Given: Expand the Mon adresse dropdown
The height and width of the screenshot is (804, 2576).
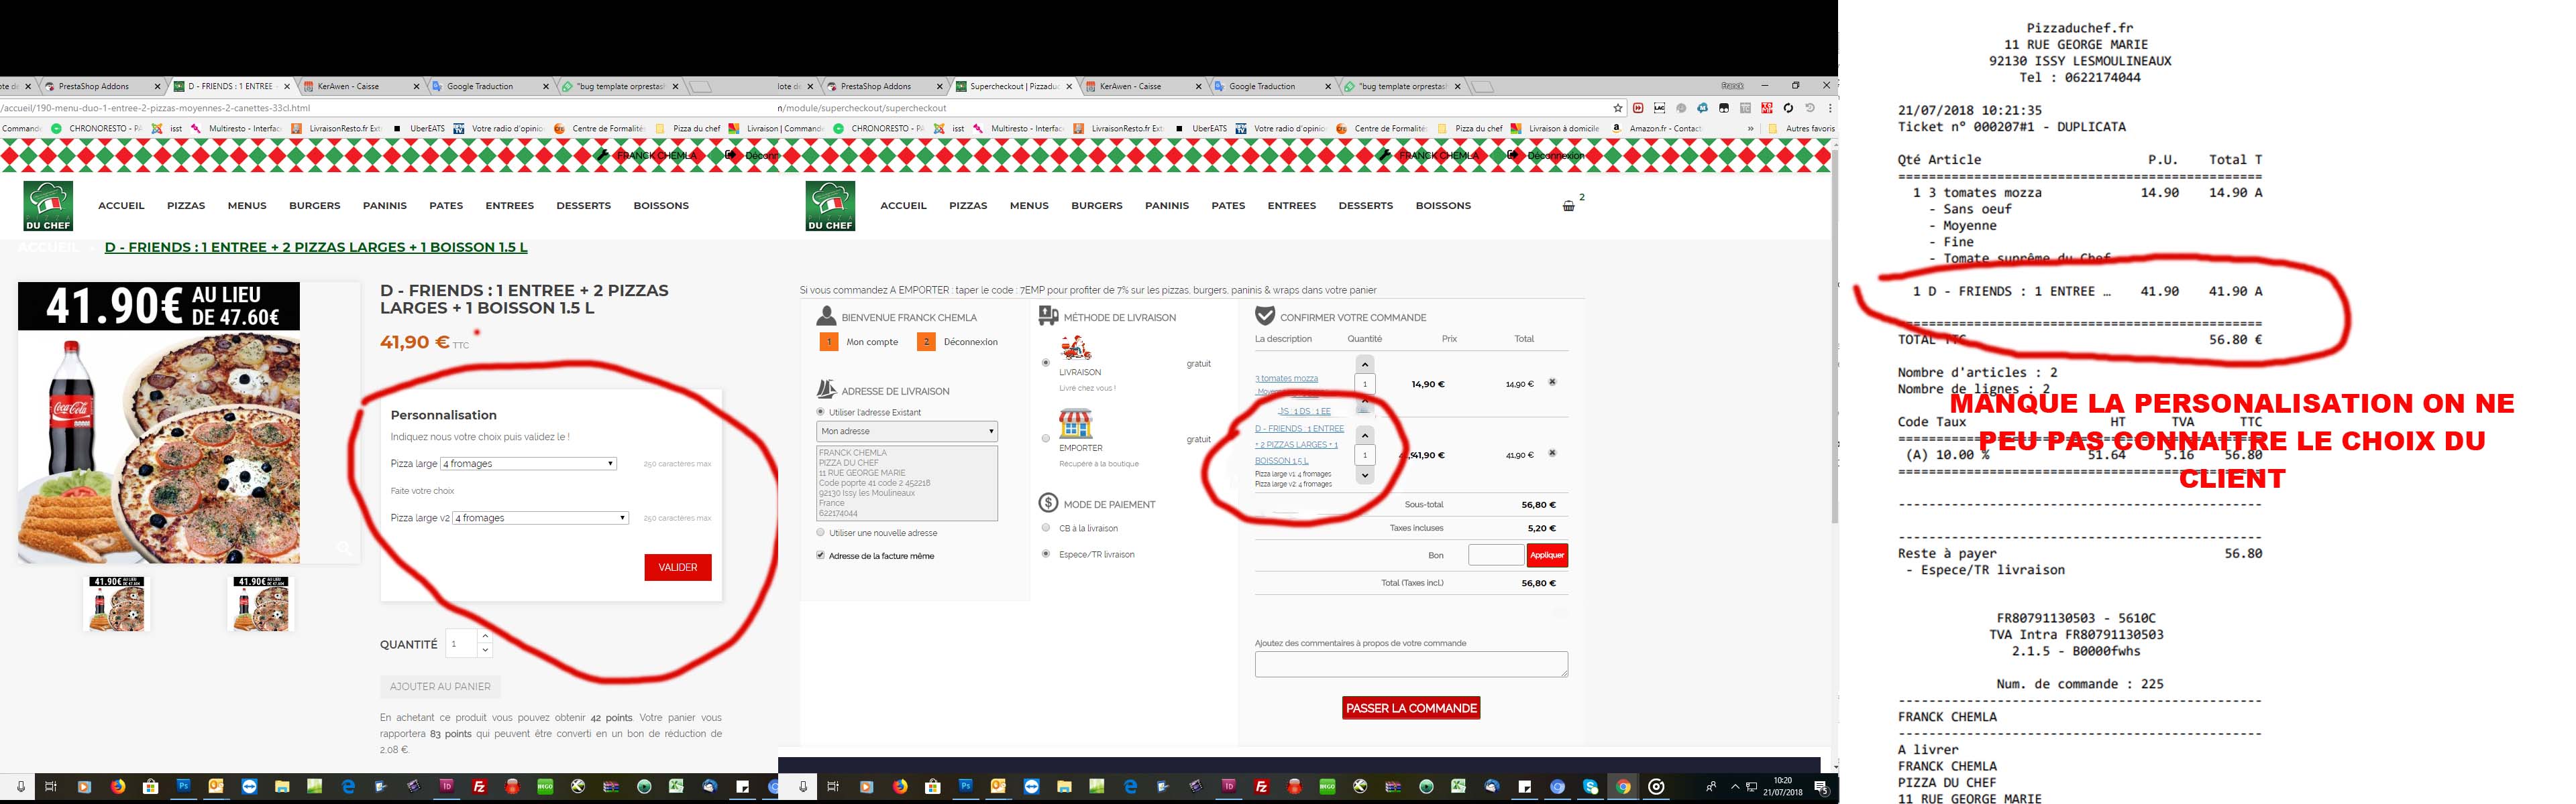Looking at the screenshot, I should pyautogui.click(x=906, y=431).
